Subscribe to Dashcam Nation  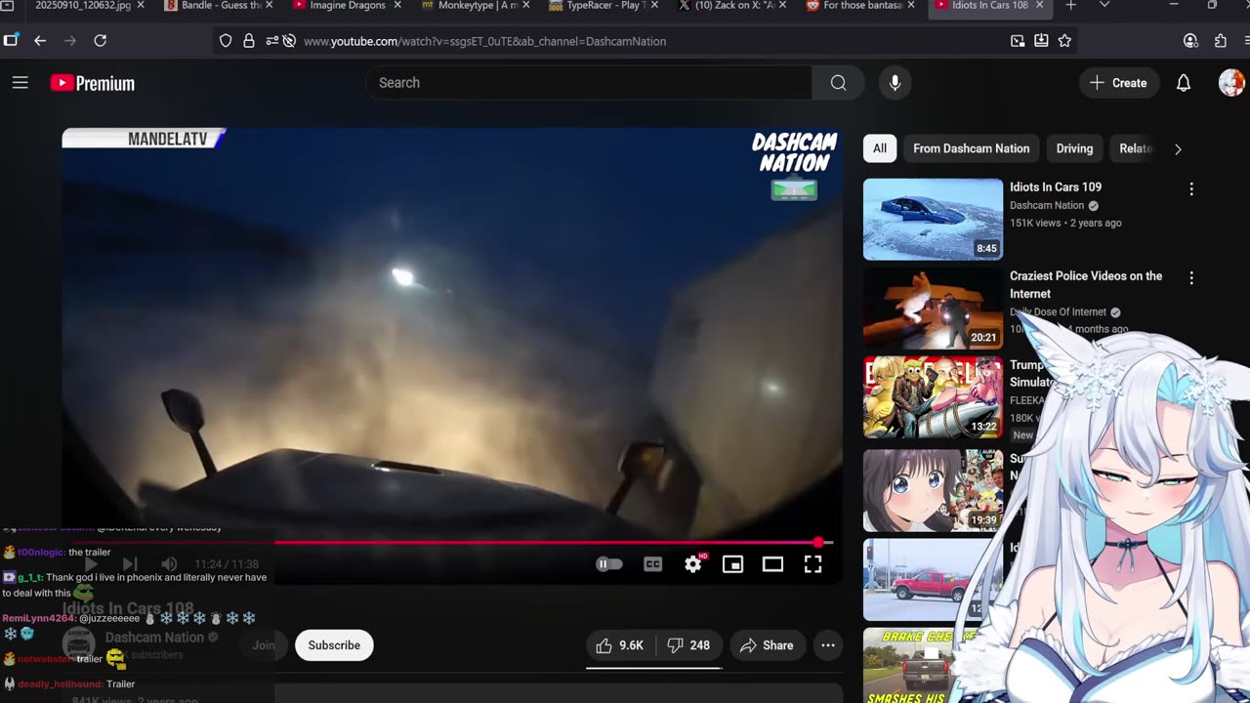click(x=334, y=645)
